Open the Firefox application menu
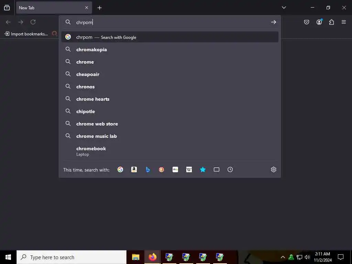352x264 pixels. coord(344,22)
